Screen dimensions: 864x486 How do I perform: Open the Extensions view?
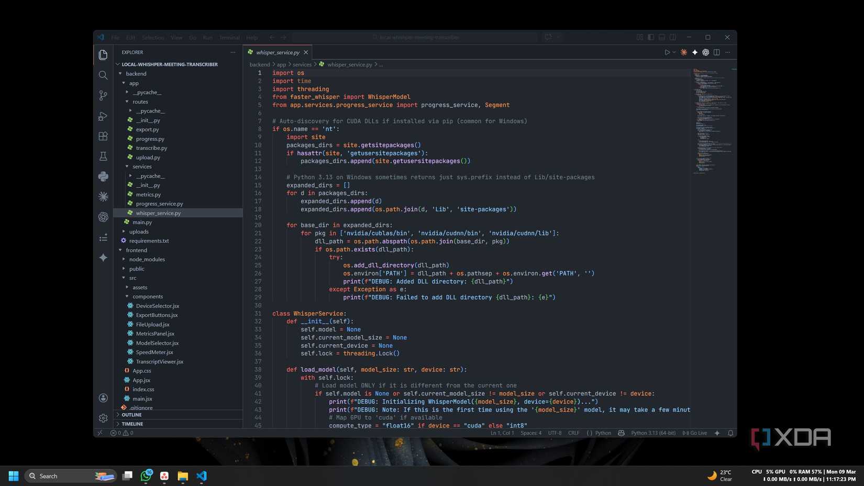pyautogui.click(x=103, y=137)
